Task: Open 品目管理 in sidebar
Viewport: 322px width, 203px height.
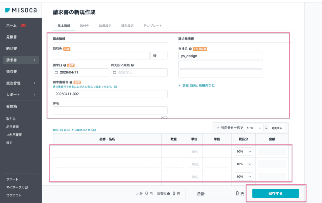Action: coord(13,127)
